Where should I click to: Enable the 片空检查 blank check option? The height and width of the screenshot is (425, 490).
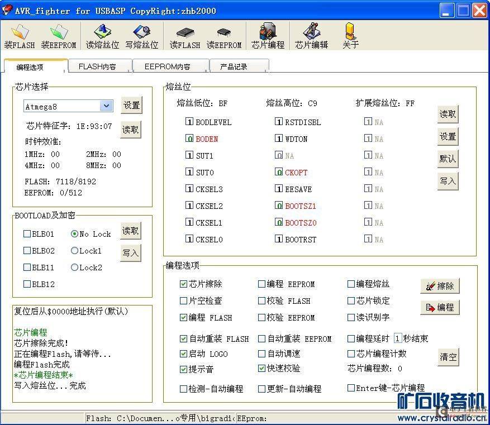click(x=183, y=300)
